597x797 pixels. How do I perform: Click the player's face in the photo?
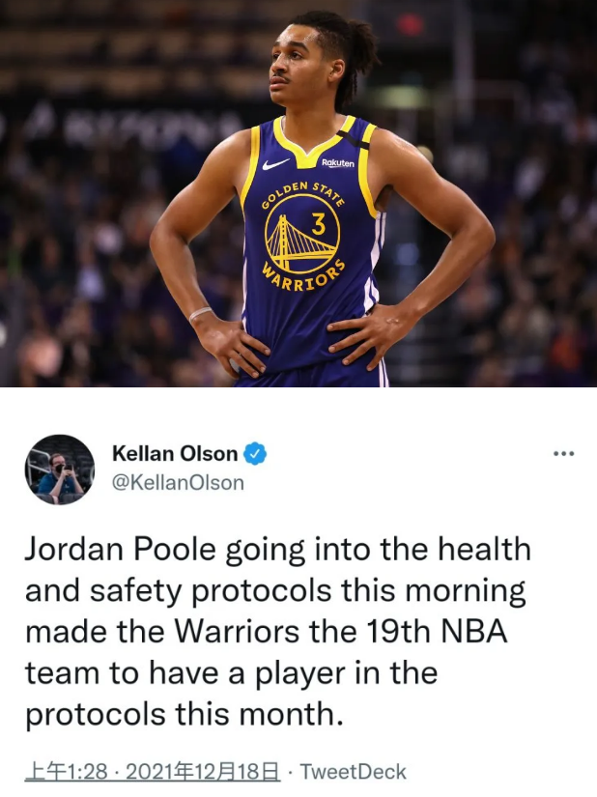(298, 66)
